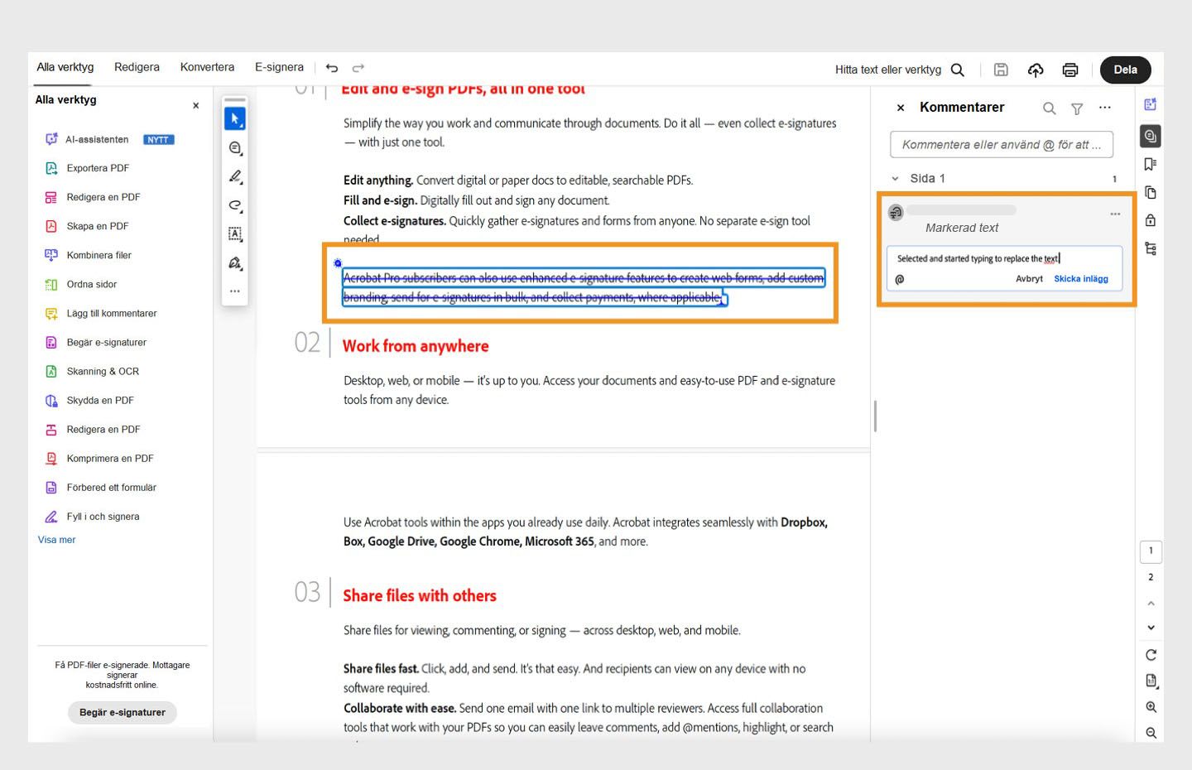Choose Komprimera en PDF tool
1192x770 pixels.
pos(99,458)
